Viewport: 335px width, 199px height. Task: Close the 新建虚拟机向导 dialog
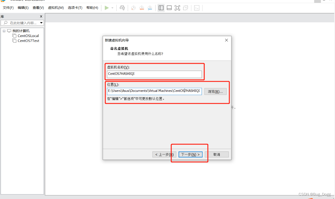click(x=227, y=40)
